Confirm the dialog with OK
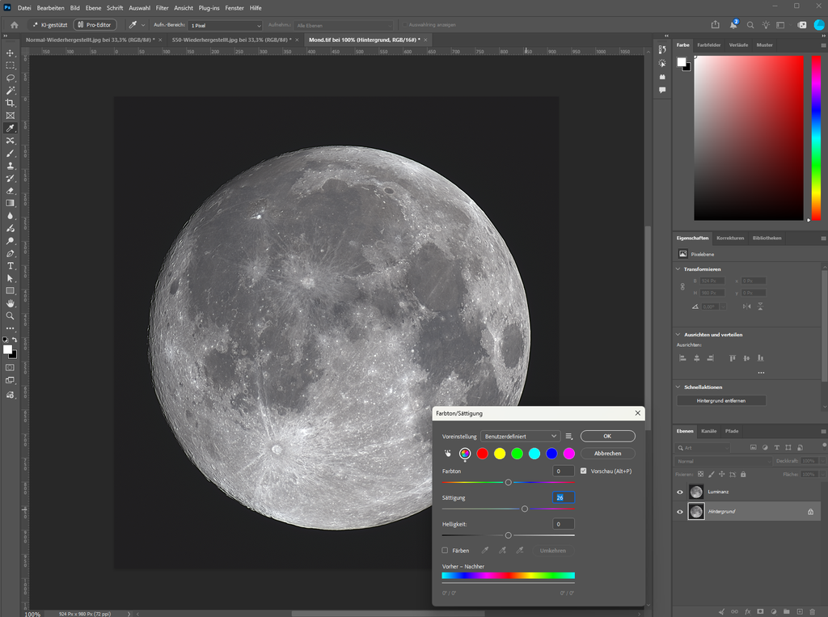The image size is (828, 617). [x=607, y=437]
